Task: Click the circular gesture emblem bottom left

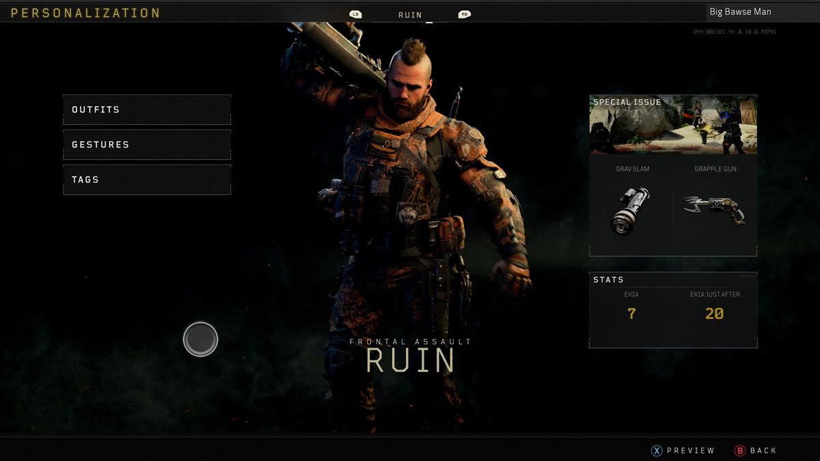Action: point(200,339)
